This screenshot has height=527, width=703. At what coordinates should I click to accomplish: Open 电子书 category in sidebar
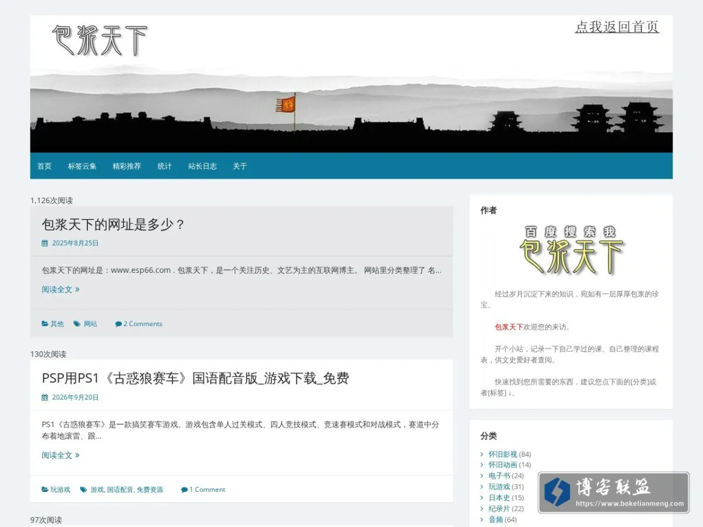pos(499,476)
